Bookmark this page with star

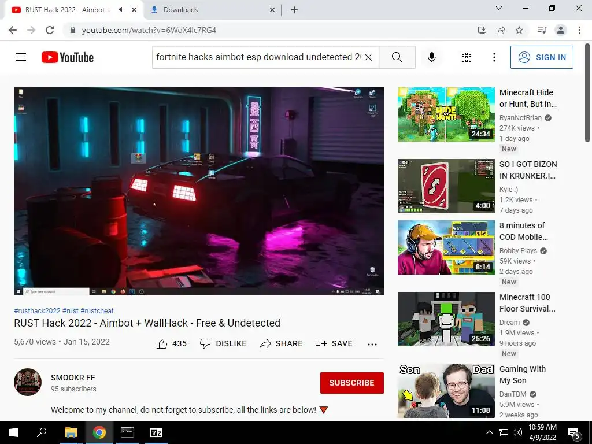click(x=519, y=30)
